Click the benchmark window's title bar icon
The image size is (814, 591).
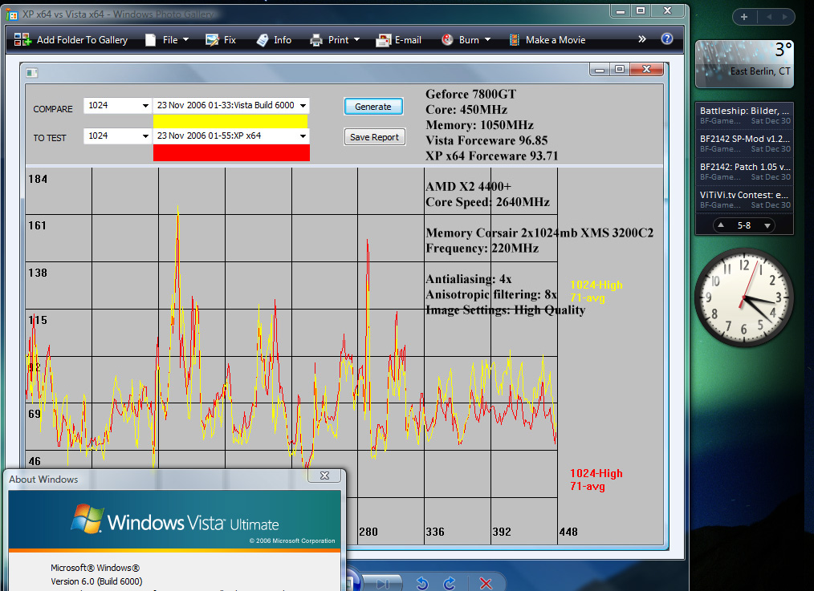click(31, 73)
